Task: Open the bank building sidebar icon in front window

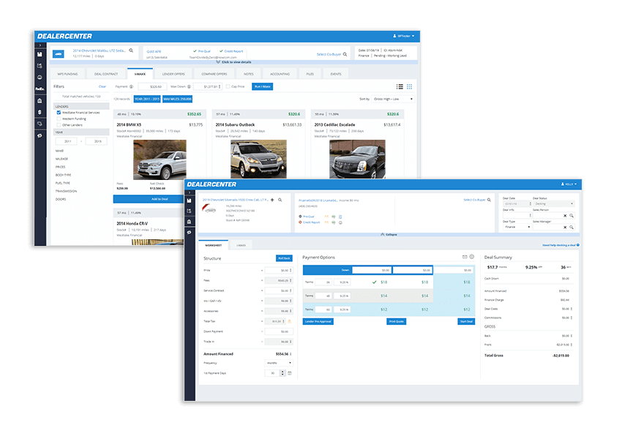Action: [x=190, y=222]
